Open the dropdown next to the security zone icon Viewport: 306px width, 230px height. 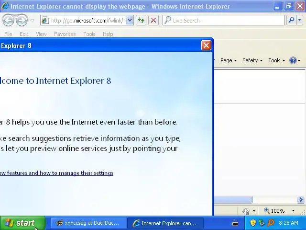[254, 211]
